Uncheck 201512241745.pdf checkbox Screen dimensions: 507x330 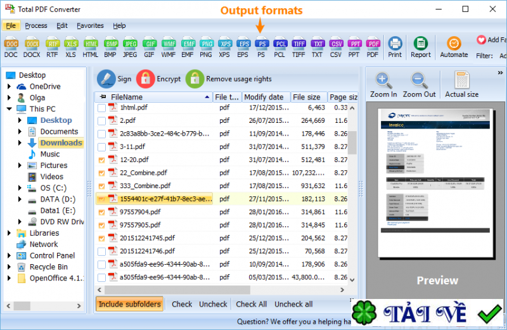pos(101,239)
